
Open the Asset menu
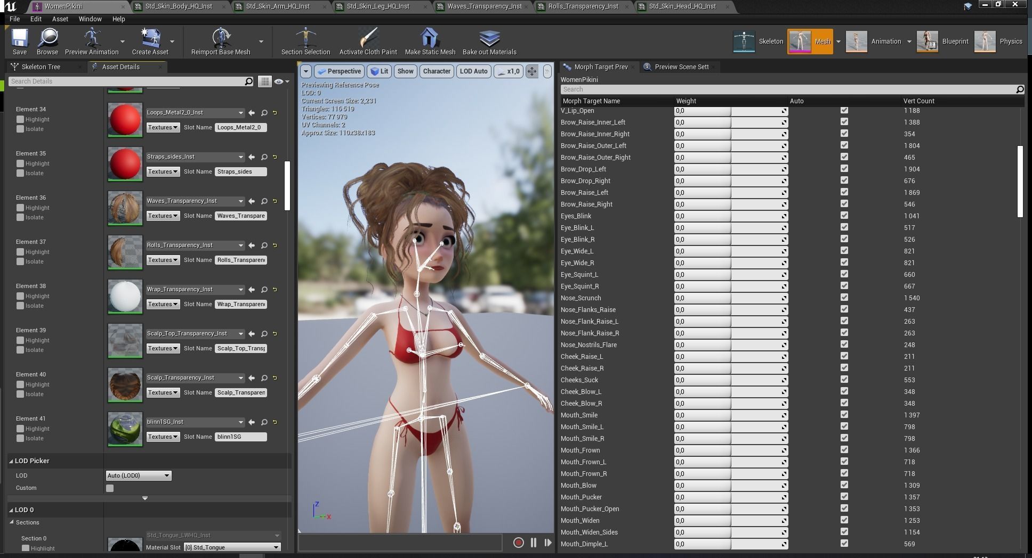(x=60, y=19)
